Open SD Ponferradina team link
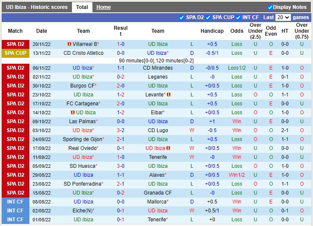 click(x=82, y=184)
